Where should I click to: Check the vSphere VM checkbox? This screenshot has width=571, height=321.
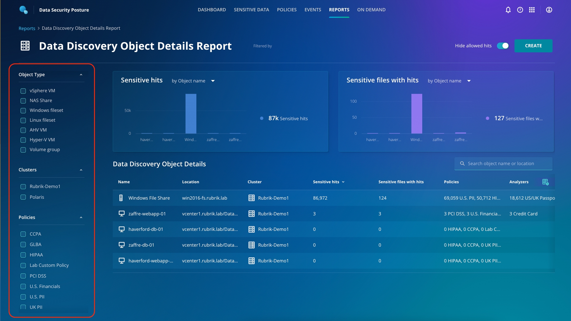coord(23,91)
